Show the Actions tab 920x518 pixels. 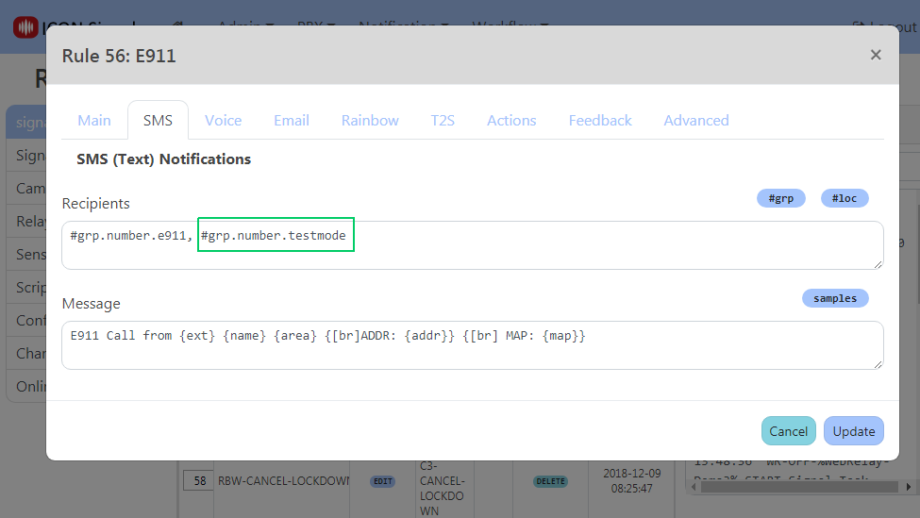pyautogui.click(x=511, y=120)
